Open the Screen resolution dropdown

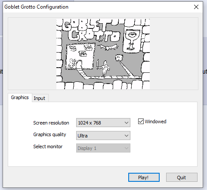(x=103, y=123)
